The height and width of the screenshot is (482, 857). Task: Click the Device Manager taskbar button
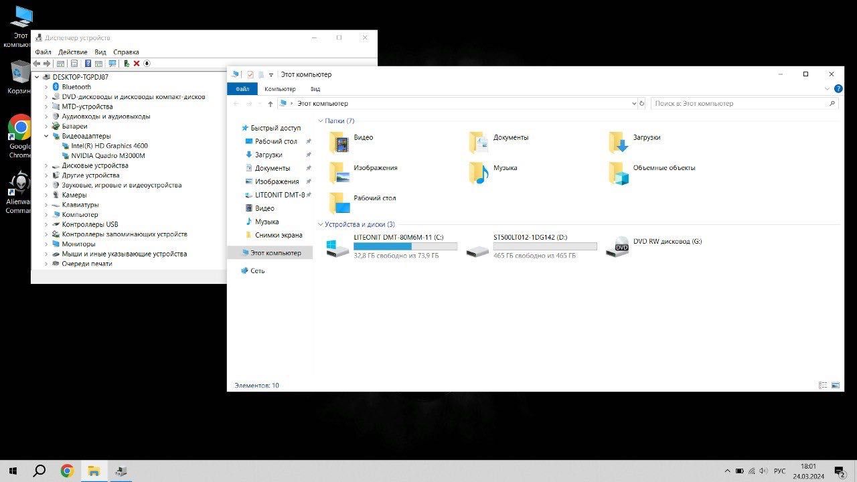(121, 471)
